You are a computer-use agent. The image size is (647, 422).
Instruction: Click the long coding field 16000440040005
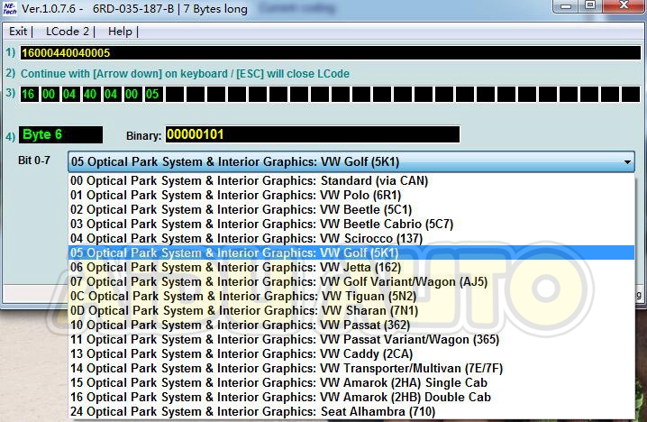(330, 52)
